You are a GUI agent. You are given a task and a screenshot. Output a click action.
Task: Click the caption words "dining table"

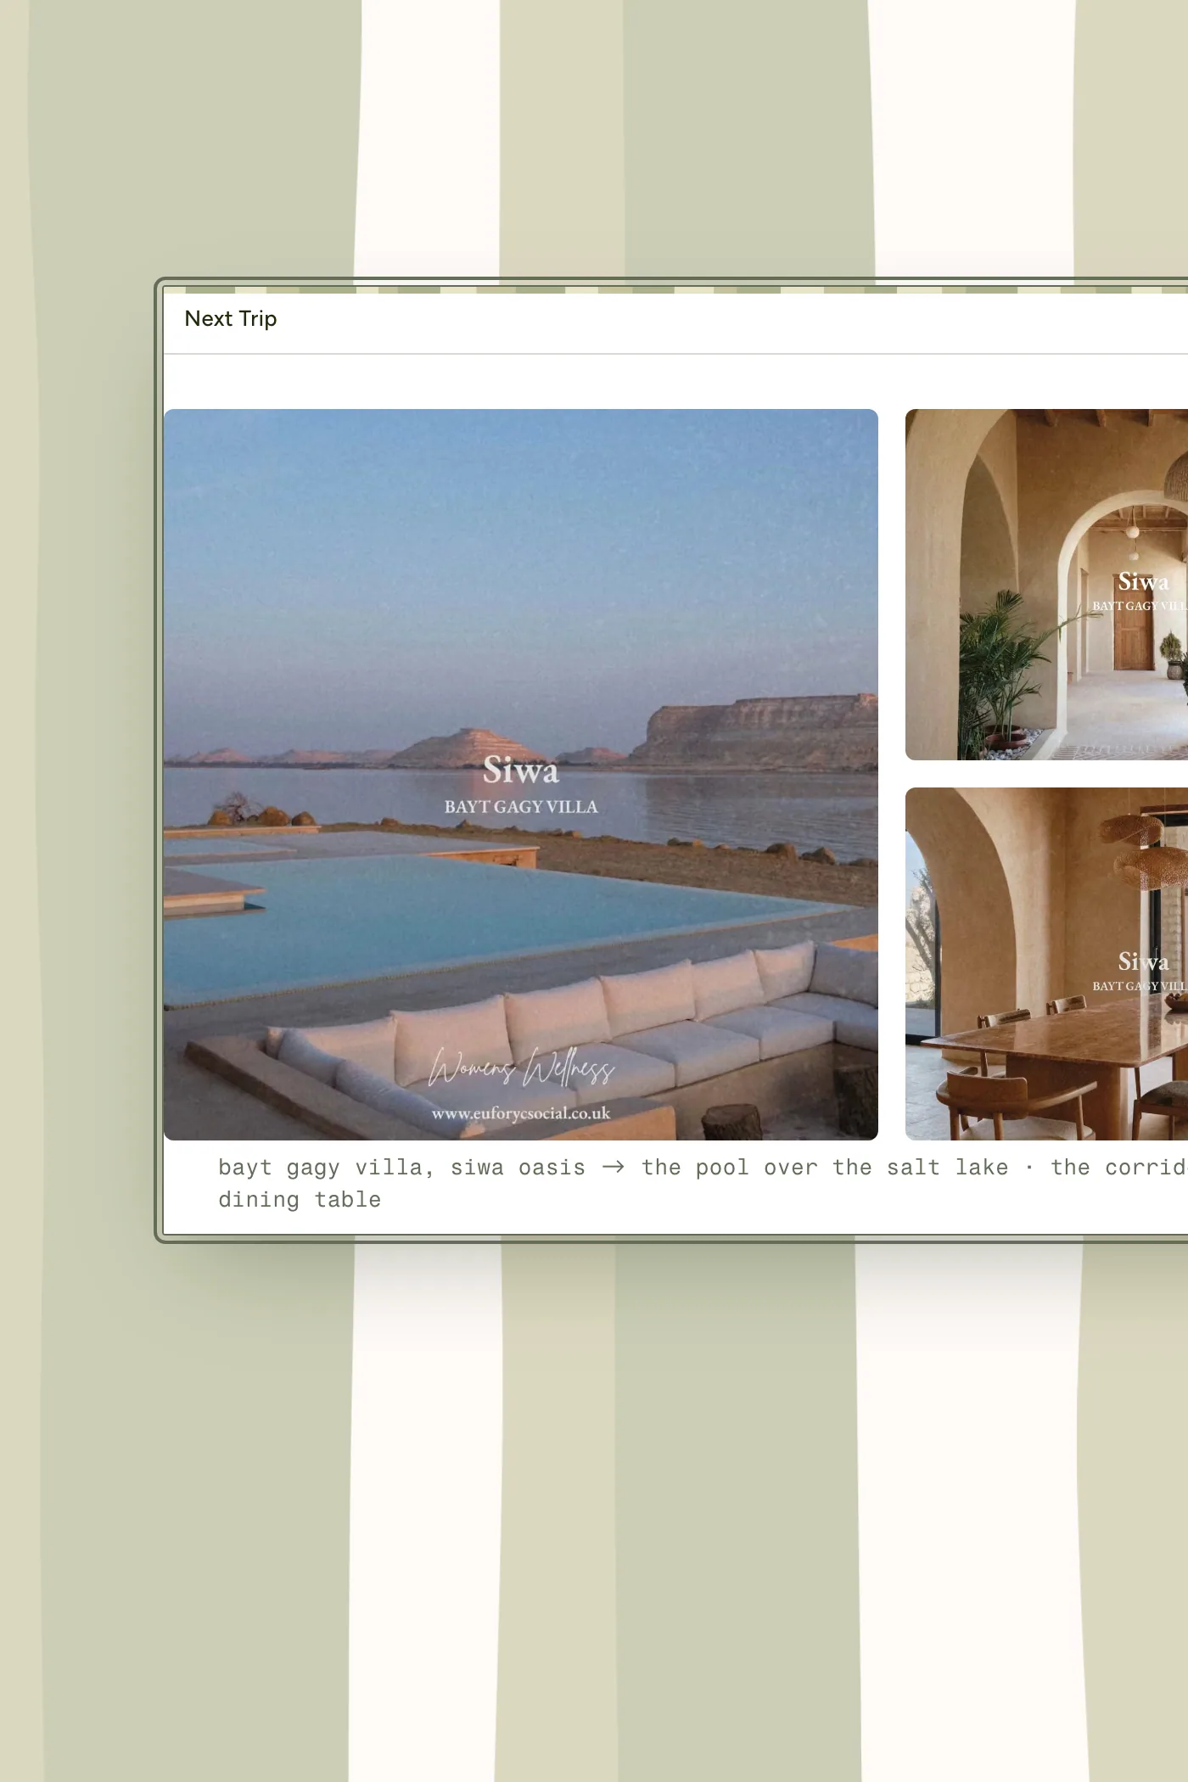click(x=300, y=1200)
